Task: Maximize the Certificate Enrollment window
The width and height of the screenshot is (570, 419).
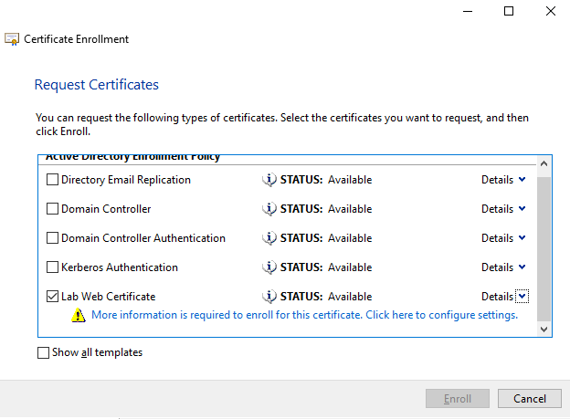Action: [509, 11]
